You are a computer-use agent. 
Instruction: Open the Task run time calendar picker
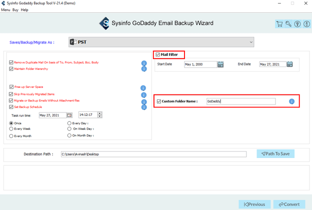tap(69, 115)
